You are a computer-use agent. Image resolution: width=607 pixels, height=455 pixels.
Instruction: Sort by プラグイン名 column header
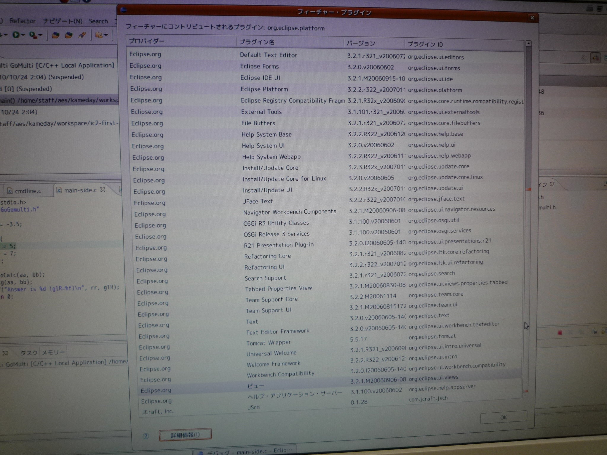pyautogui.click(x=290, y=42)
